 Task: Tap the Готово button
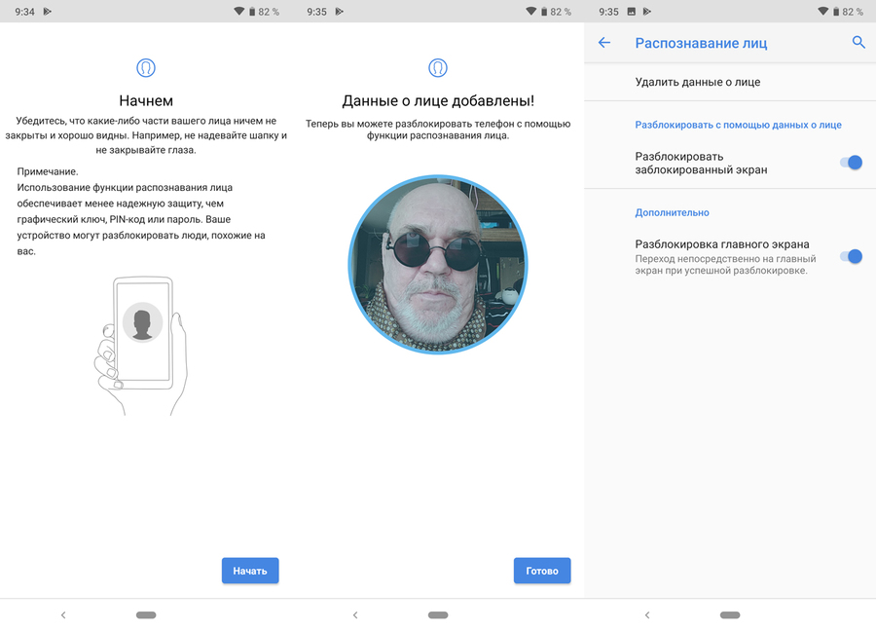tap(542, 571)
